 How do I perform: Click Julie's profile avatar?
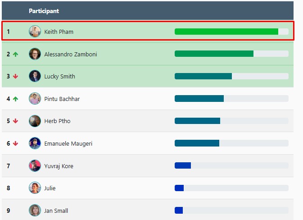[x=35, y=188]
